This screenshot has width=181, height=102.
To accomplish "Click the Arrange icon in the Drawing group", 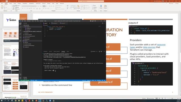I will [x=78, y=7].
